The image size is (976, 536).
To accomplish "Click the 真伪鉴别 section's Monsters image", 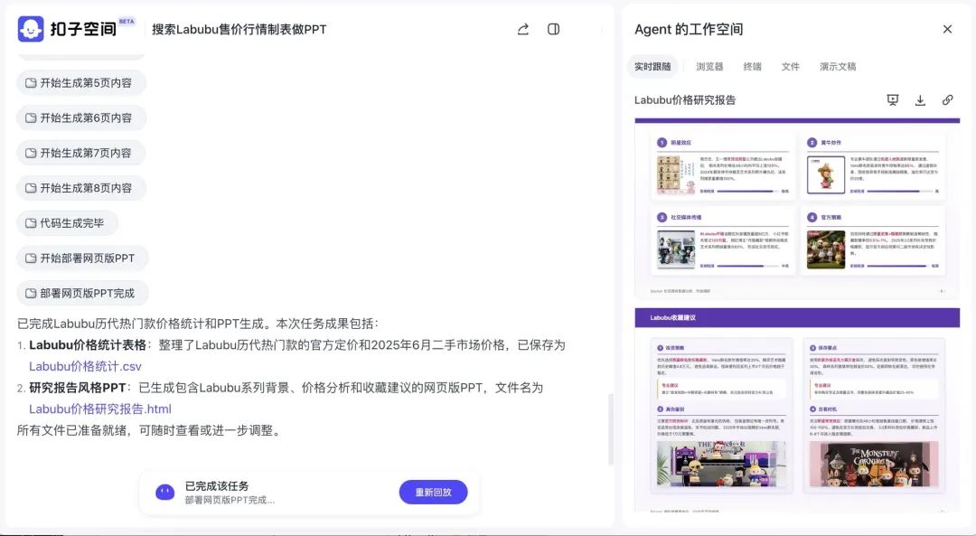I will (721, 464).
